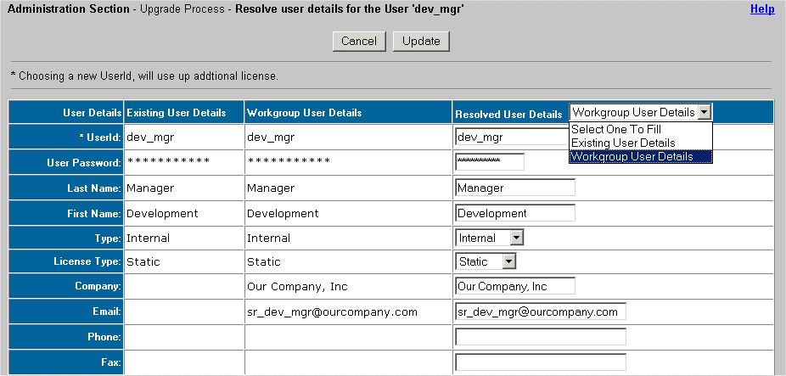This screenshot has width=786, height=376.
Task: Click the Cancel button
Action: click(359, 41)
